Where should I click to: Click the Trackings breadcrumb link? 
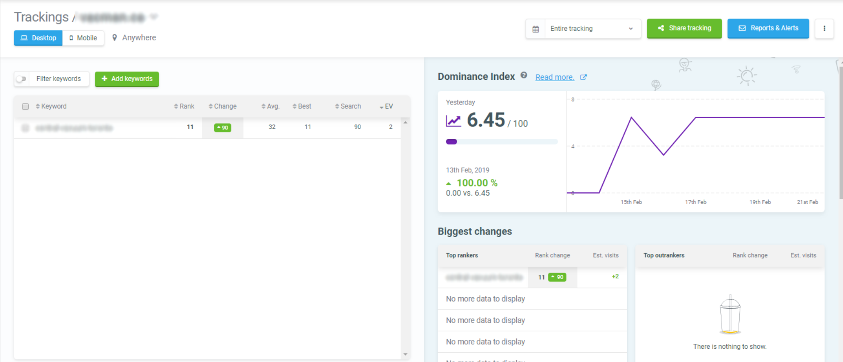42,17
